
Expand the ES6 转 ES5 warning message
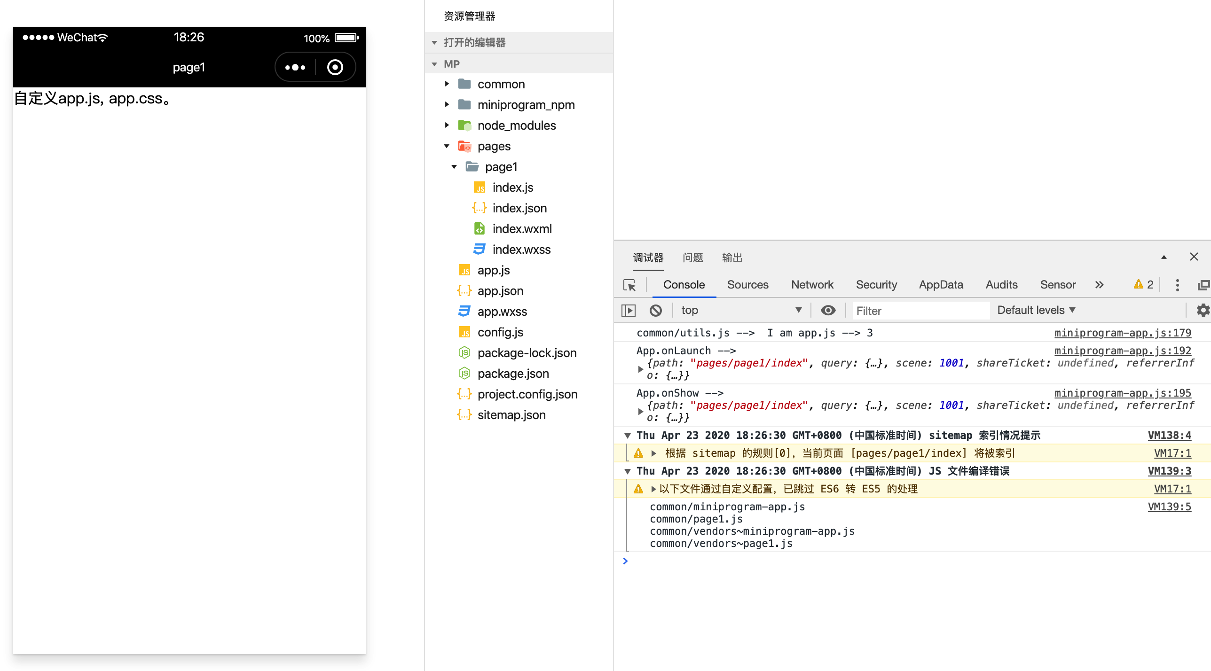pos(653,489)
